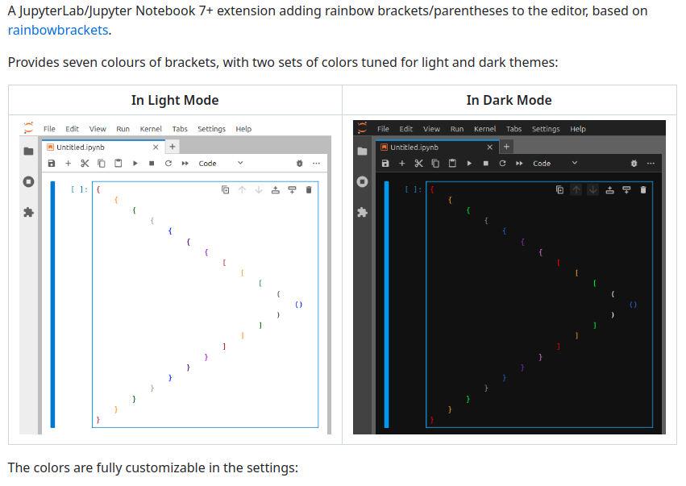Open Kernel menu in dark mode screenshot
Image resolution: width=686 pixels, height=486 pixels.
coord(484,129)
